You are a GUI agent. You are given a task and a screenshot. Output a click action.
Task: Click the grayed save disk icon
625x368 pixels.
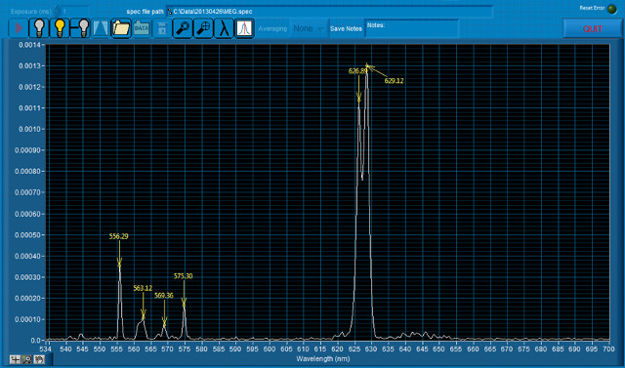162,28
